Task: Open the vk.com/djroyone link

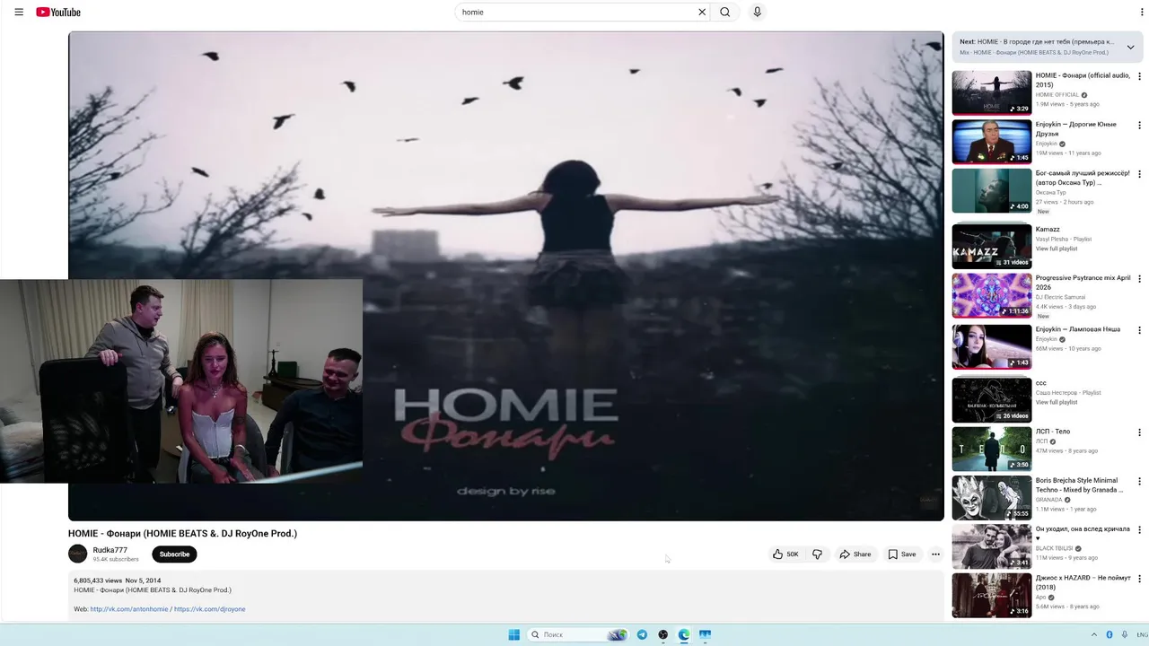Action: [209, 609]
